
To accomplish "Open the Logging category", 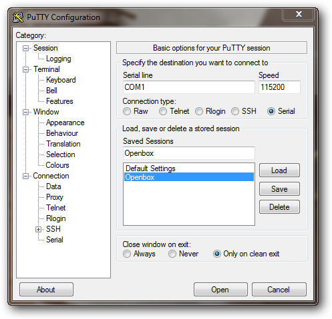I will [59, 59].
